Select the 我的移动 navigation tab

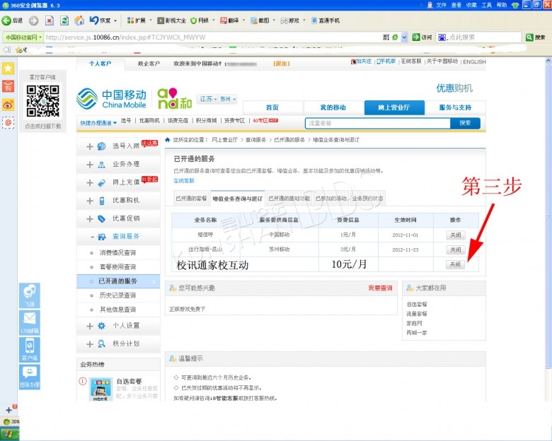[333, 107]
